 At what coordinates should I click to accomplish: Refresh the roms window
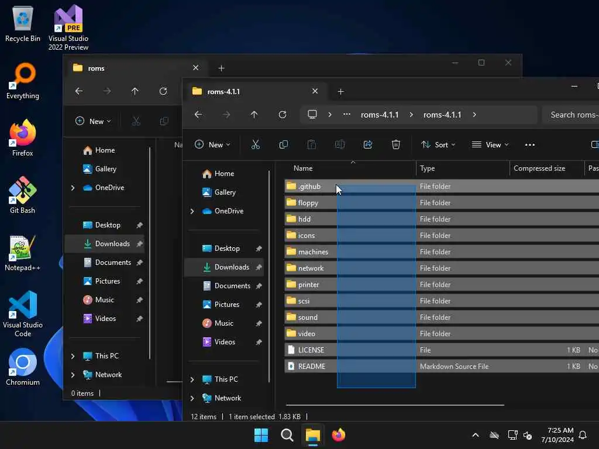pos(163,91)
